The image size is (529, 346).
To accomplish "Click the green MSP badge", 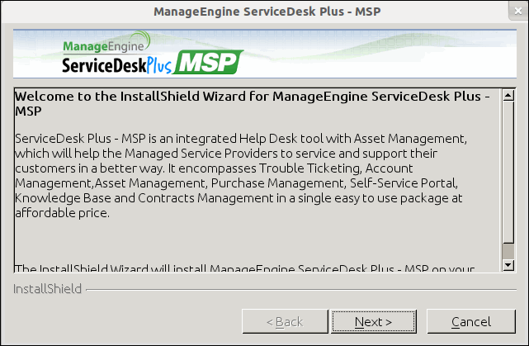I will [x=210, y=62].
